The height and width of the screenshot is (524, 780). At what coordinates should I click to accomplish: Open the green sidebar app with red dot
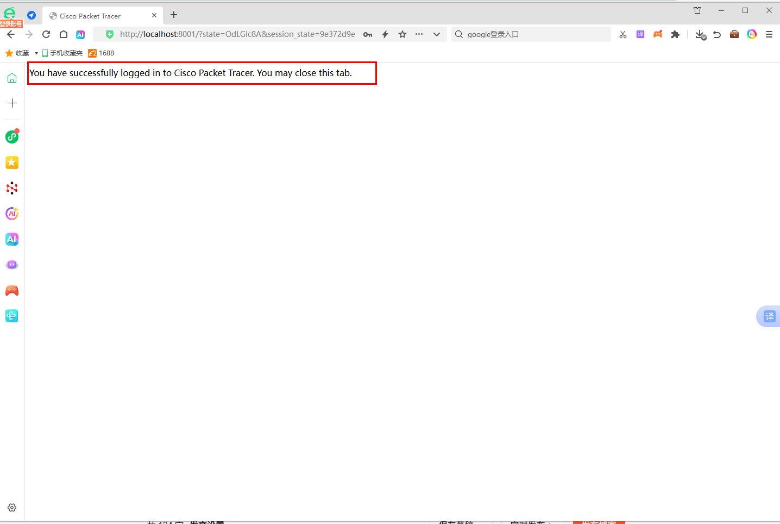12,136
